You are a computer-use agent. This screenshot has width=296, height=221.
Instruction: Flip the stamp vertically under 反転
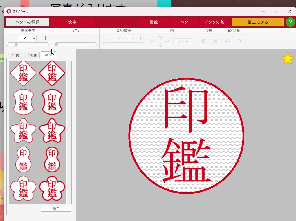(215, 41)
